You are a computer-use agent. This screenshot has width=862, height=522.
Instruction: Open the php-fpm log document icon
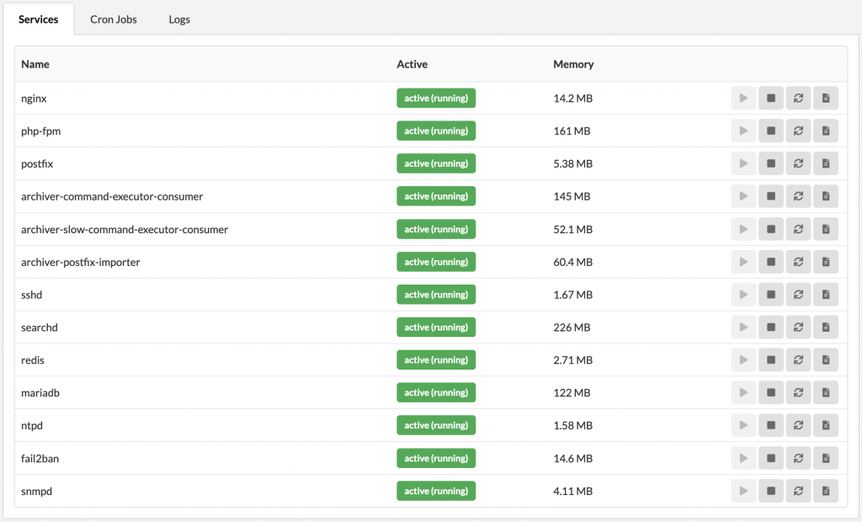coord(826,130)
